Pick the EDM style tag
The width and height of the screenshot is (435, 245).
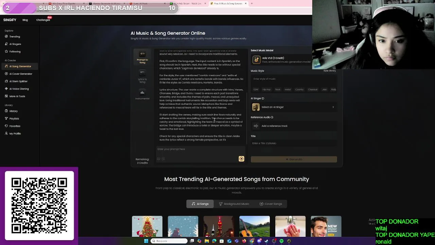coord(256,89)
